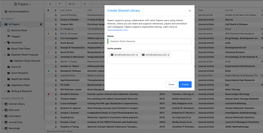Remove jane@readcube.com from the invite list

point(137,55)
